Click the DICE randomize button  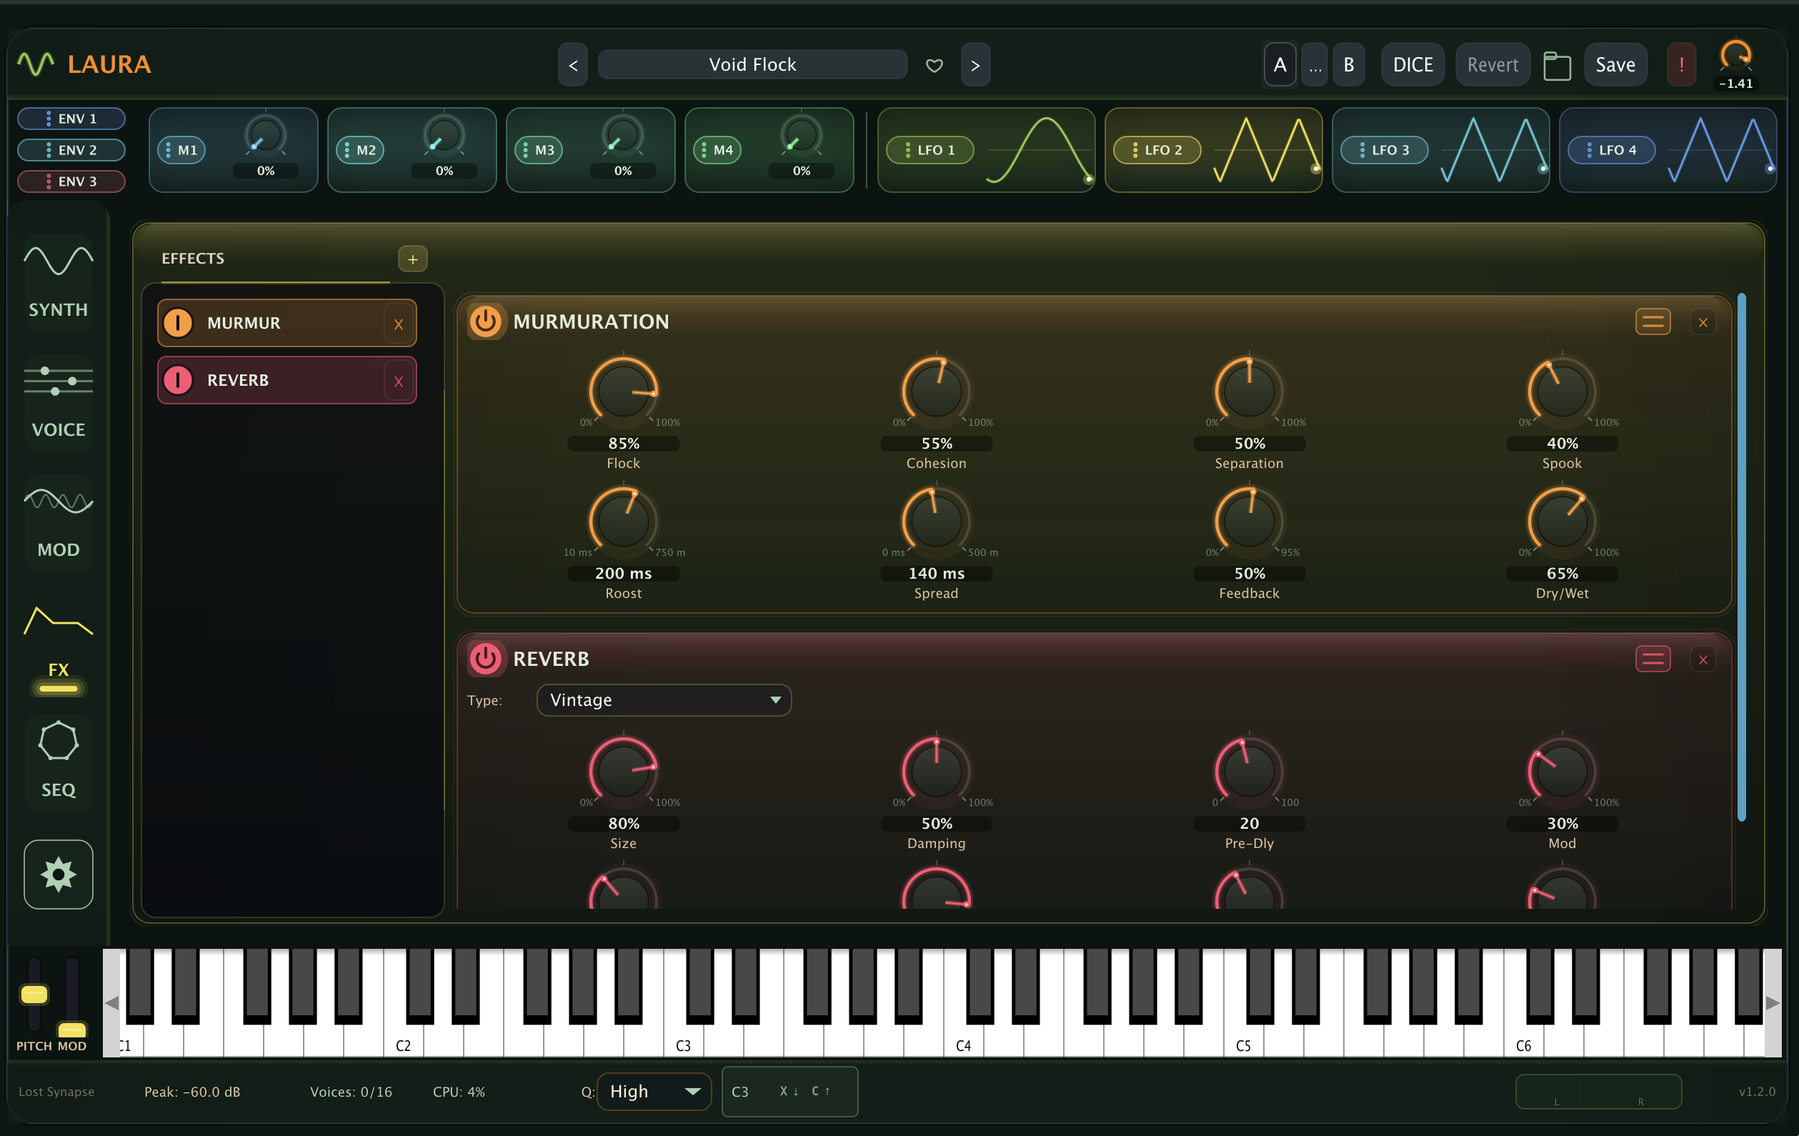pos(1412,65)
